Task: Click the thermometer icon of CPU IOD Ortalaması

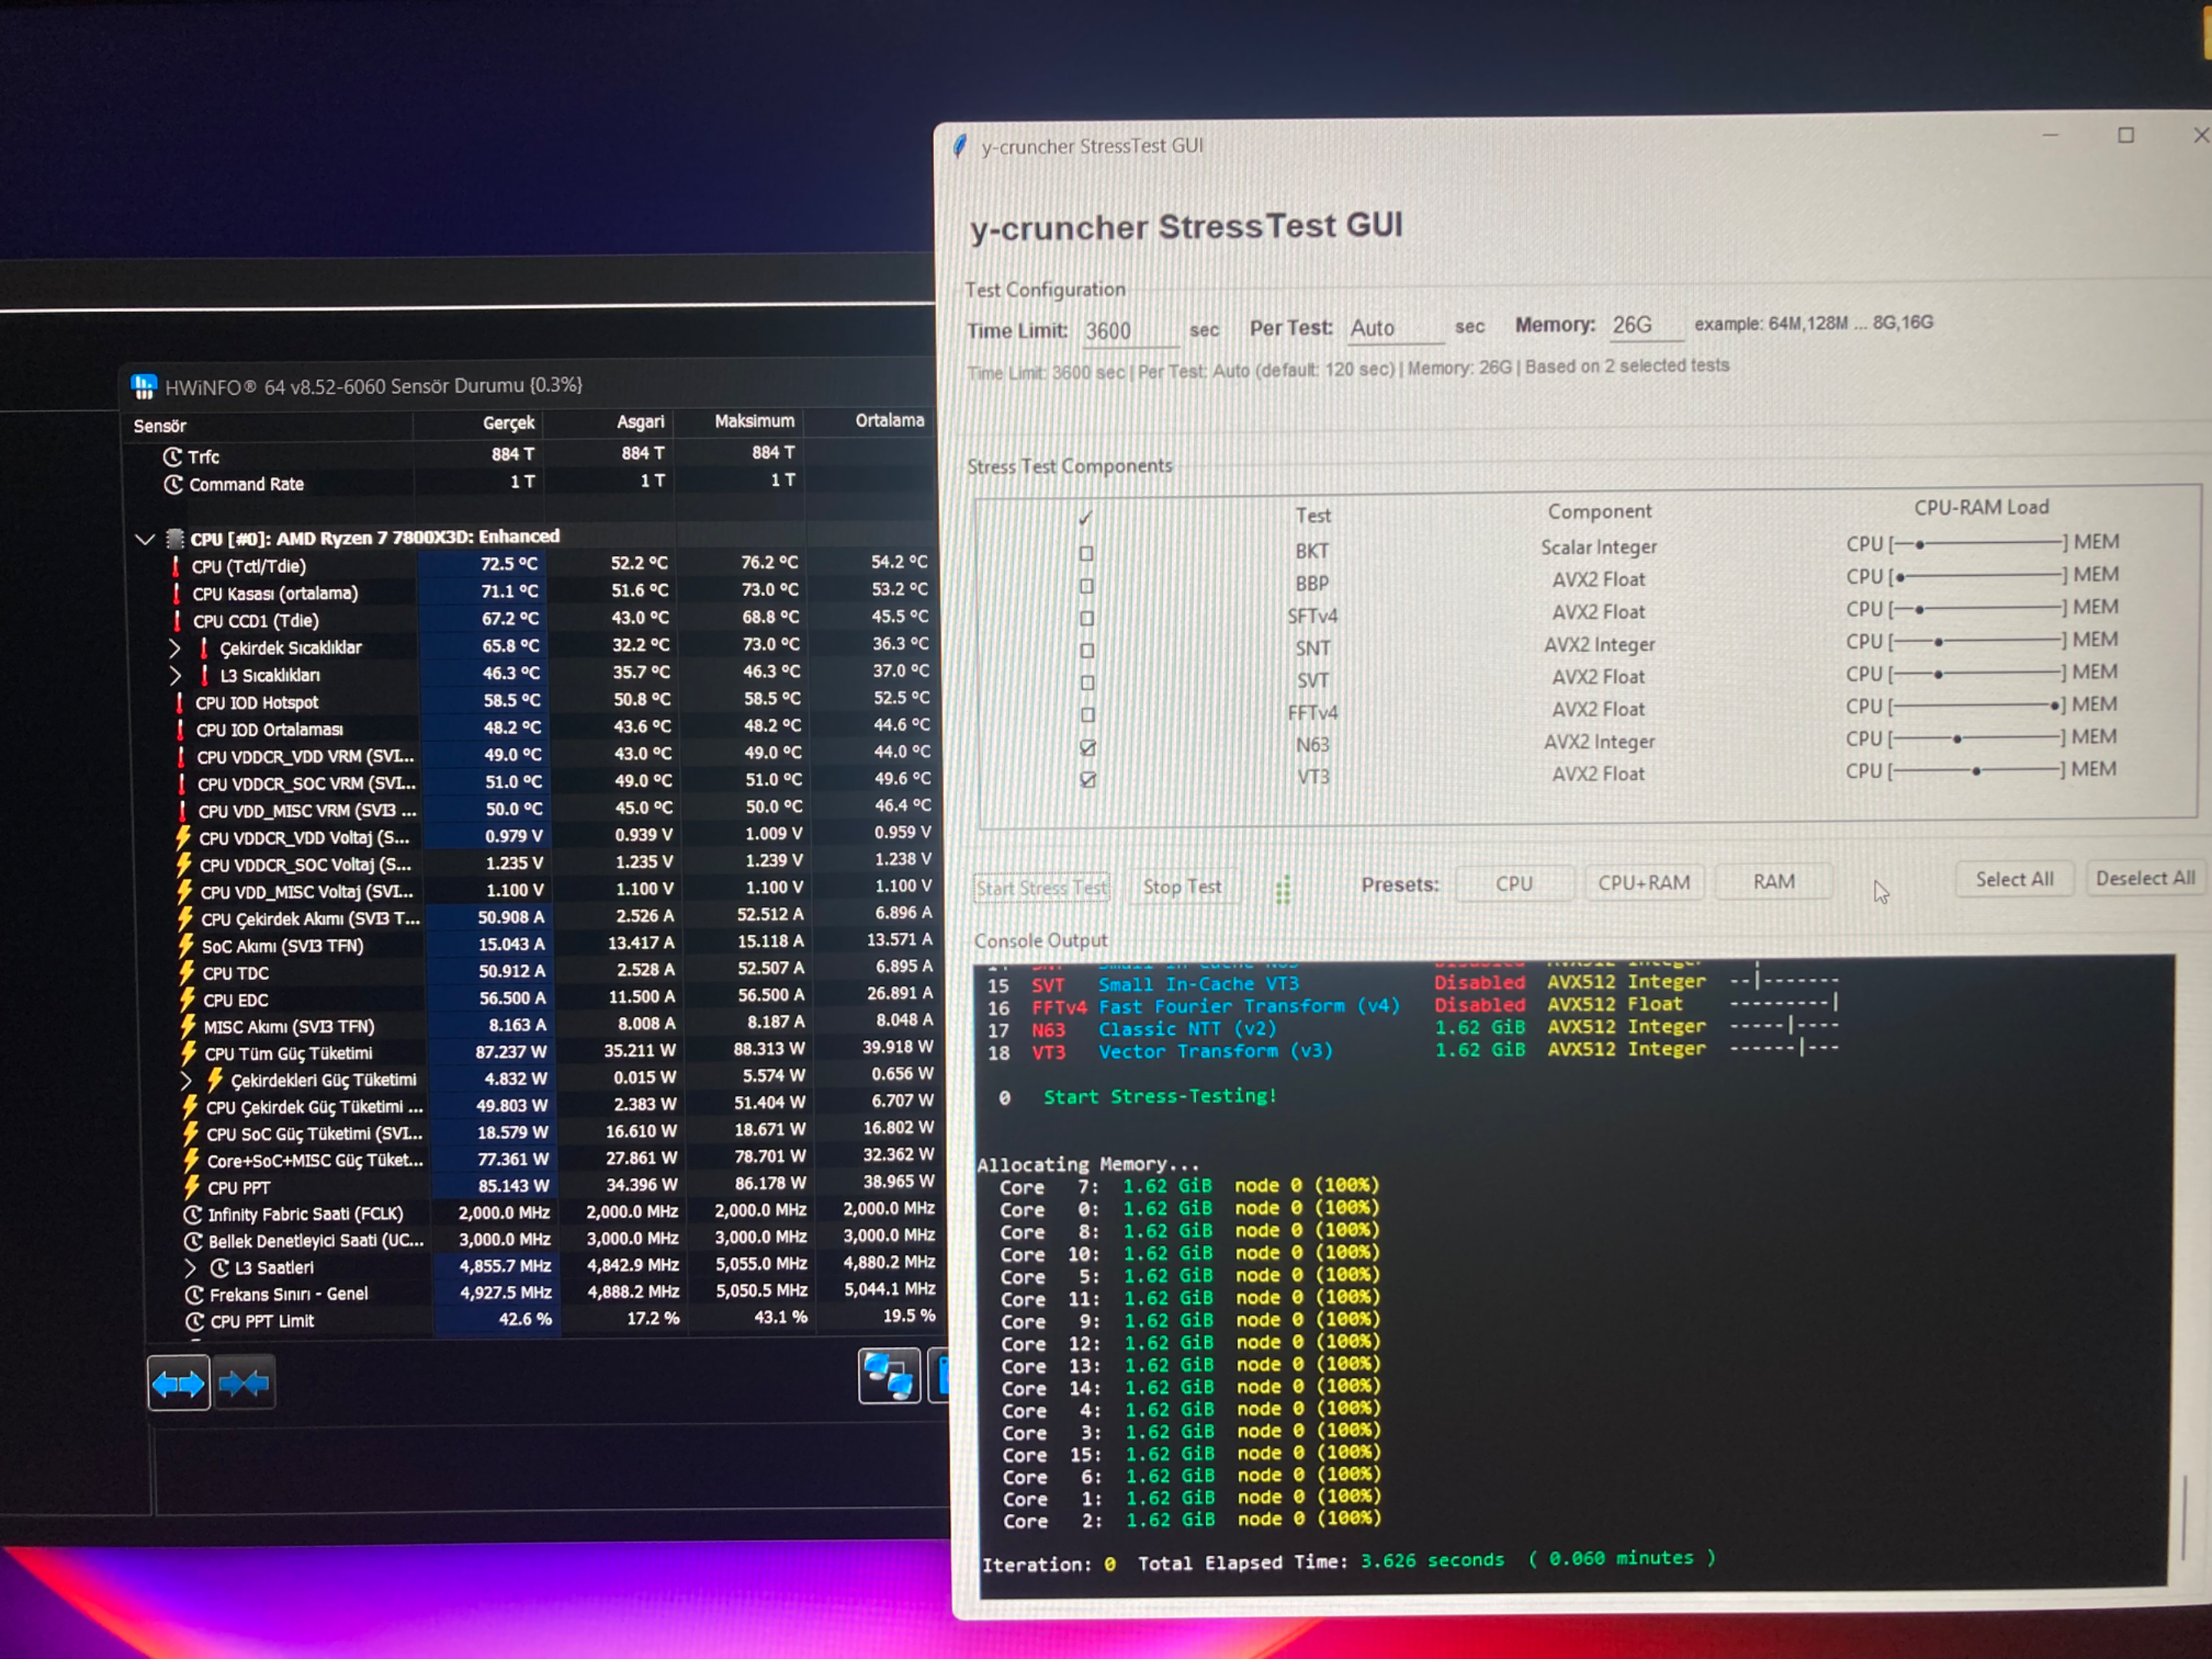Action: [181, 730]
